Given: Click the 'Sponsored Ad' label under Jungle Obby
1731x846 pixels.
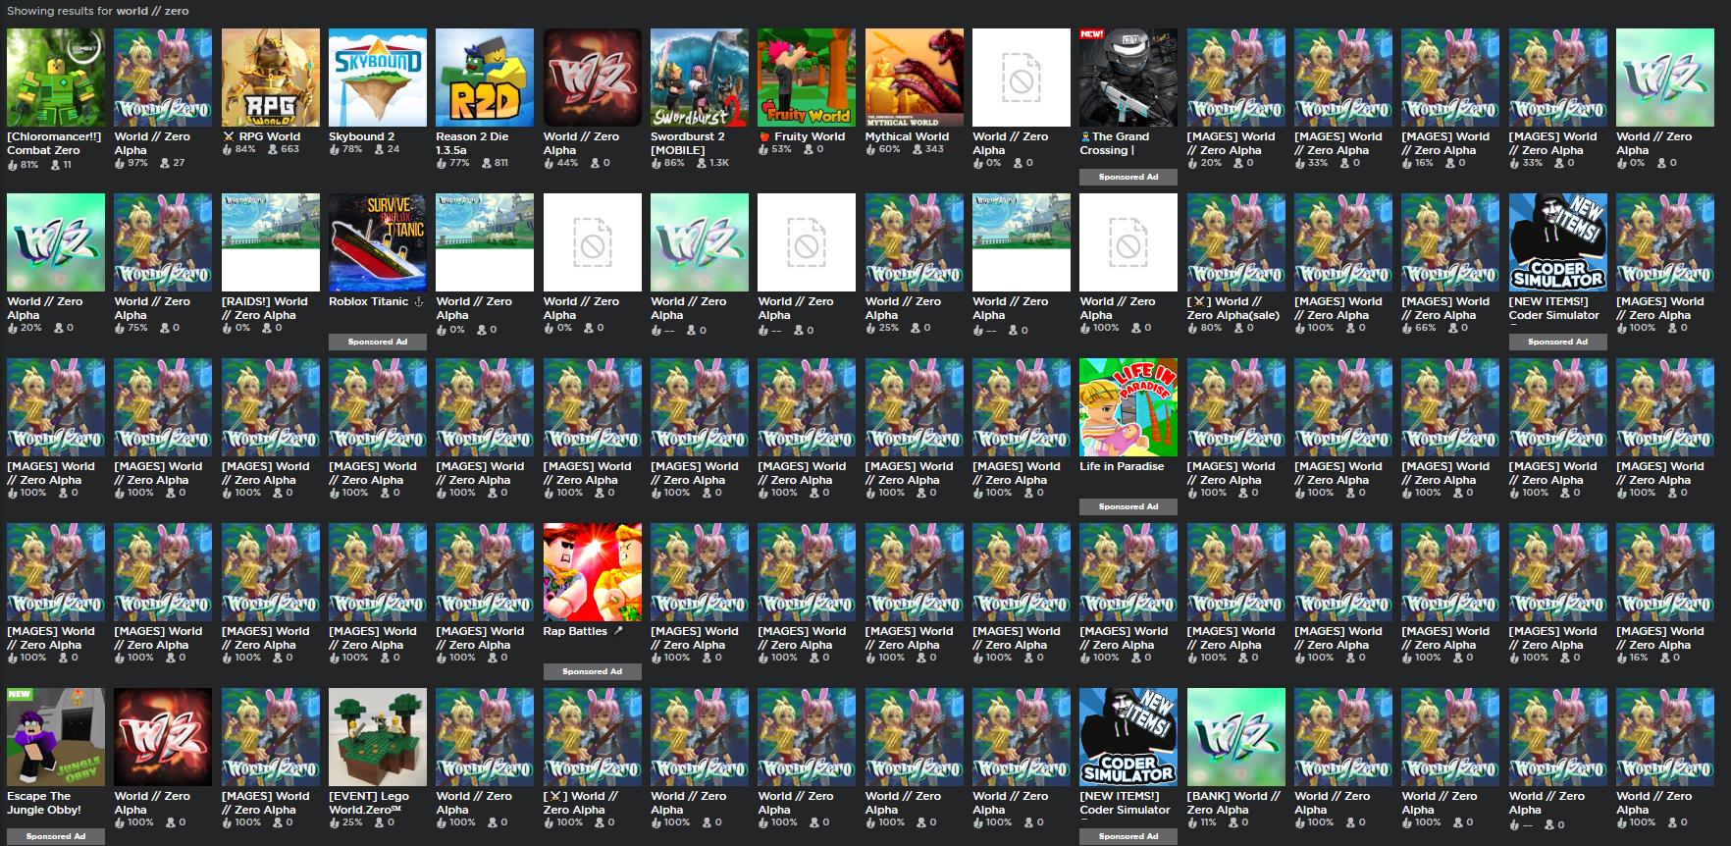Looking at the screenshot, I should pos(56,836).
